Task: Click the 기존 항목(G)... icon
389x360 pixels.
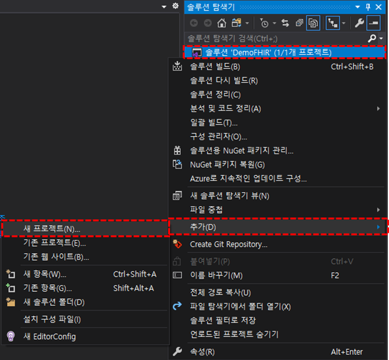Action: tap(11, 288)
